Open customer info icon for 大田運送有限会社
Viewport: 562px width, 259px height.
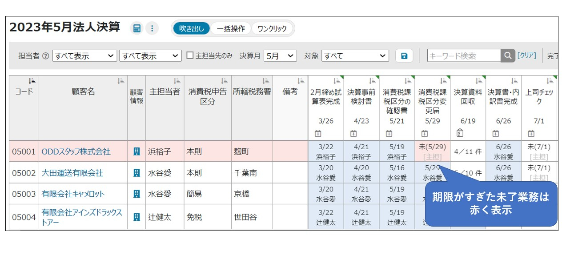pyautogui.click(x=137, y=173)
